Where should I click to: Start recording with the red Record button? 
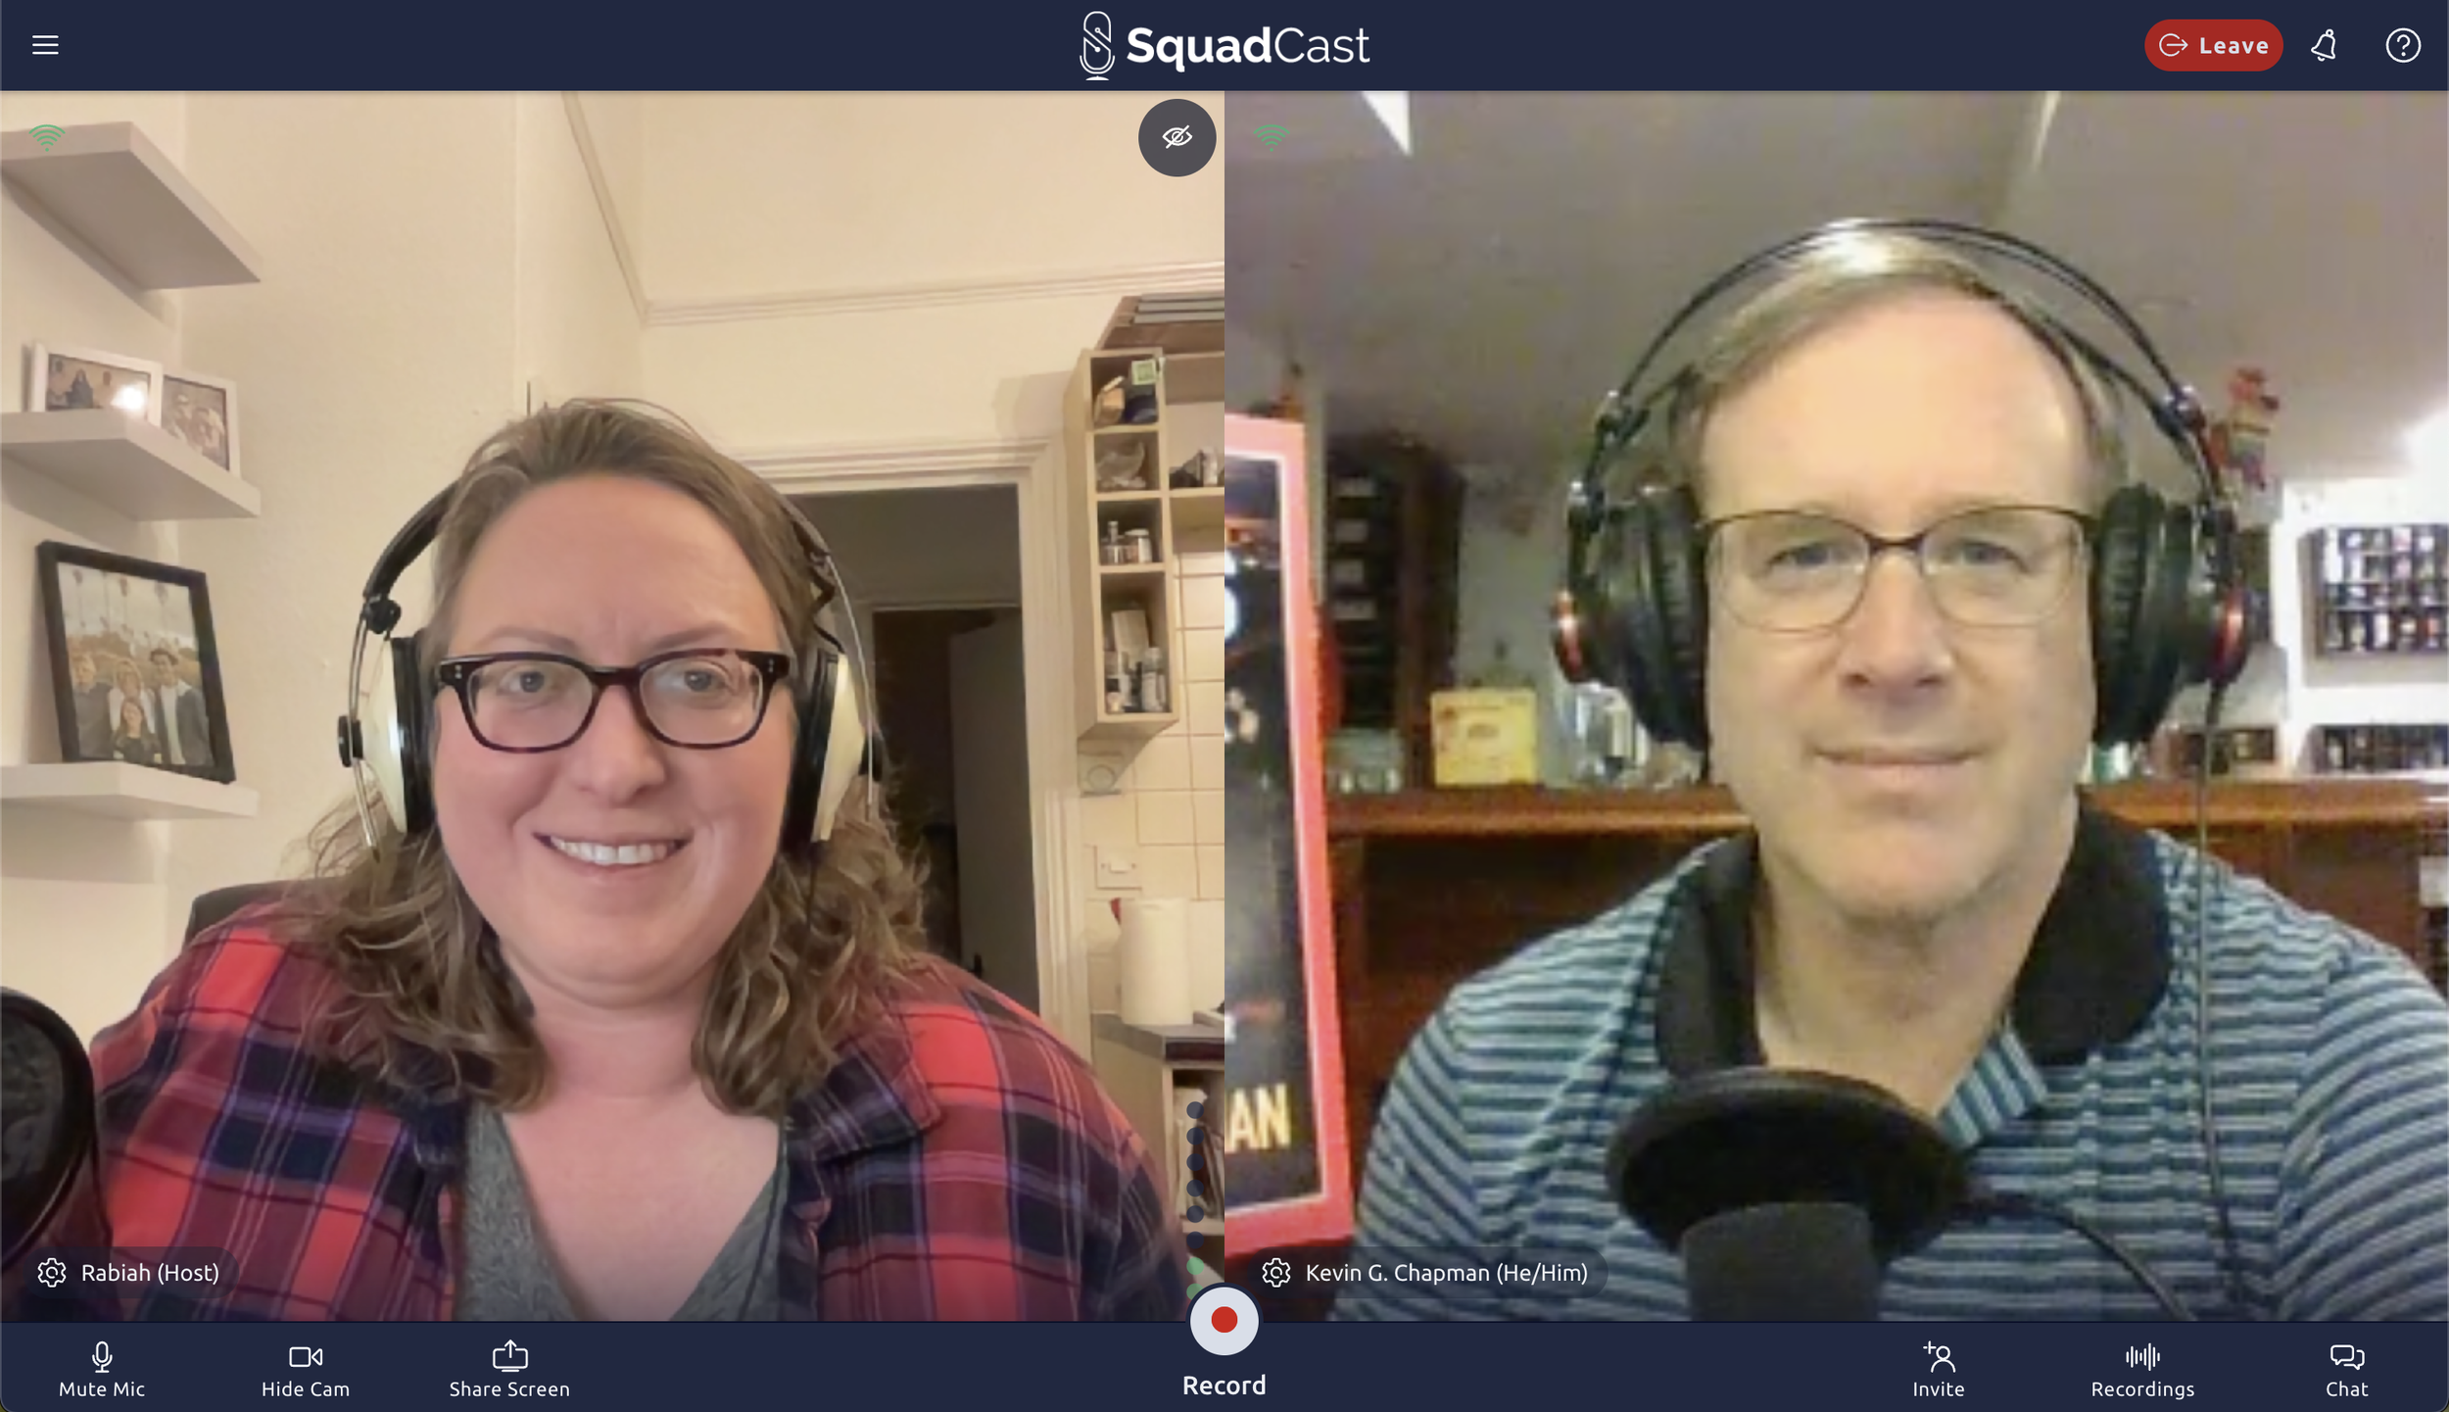click(x=1224, y=1320)
